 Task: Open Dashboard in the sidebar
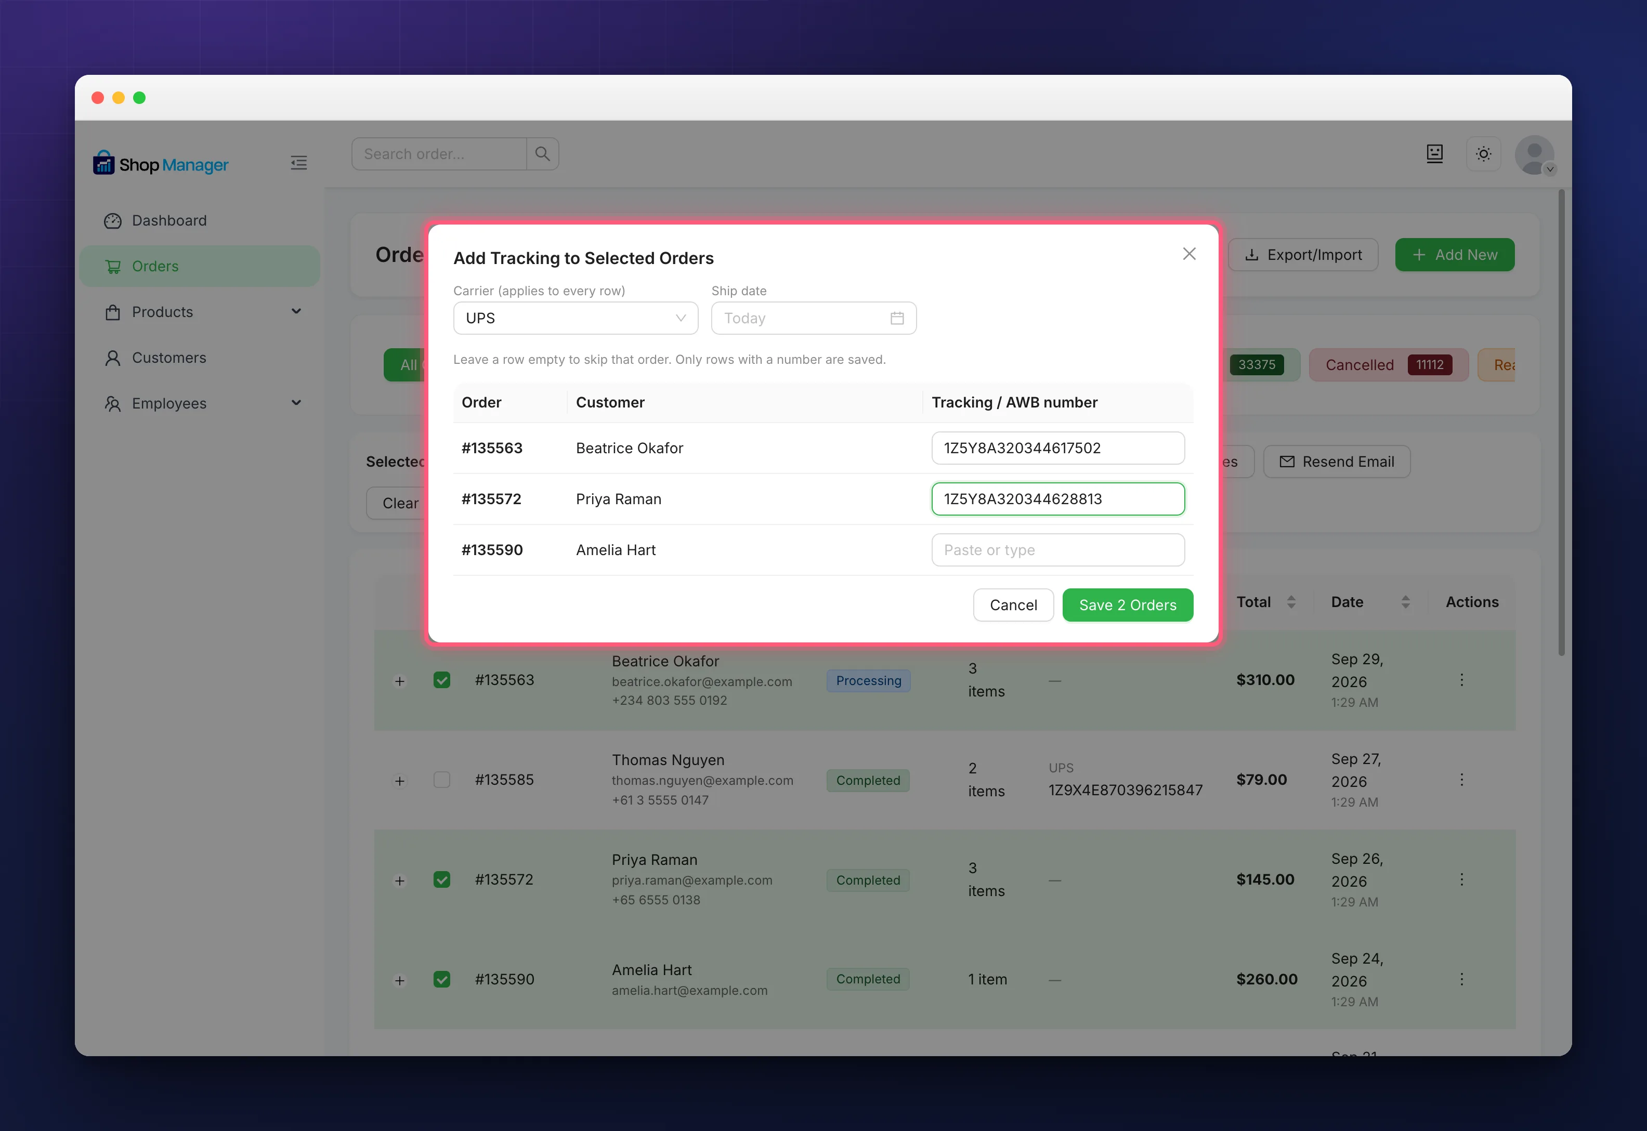(x=199, y=220)
